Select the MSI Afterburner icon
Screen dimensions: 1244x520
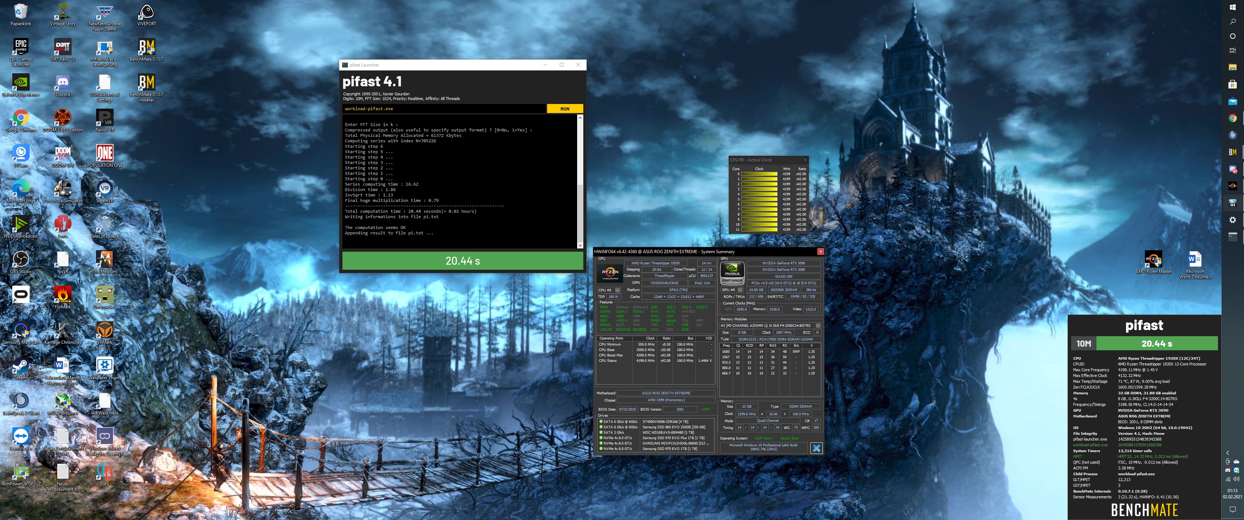coord(63,403)
